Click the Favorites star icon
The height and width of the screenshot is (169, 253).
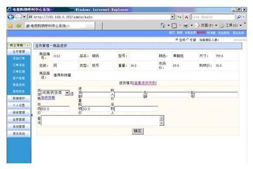tap(10, 25)
